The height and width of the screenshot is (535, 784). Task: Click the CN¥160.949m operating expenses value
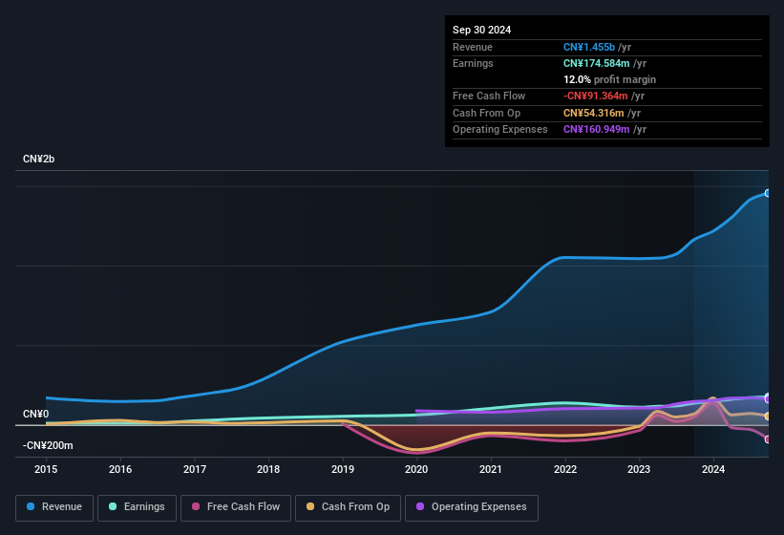point(596,129)
